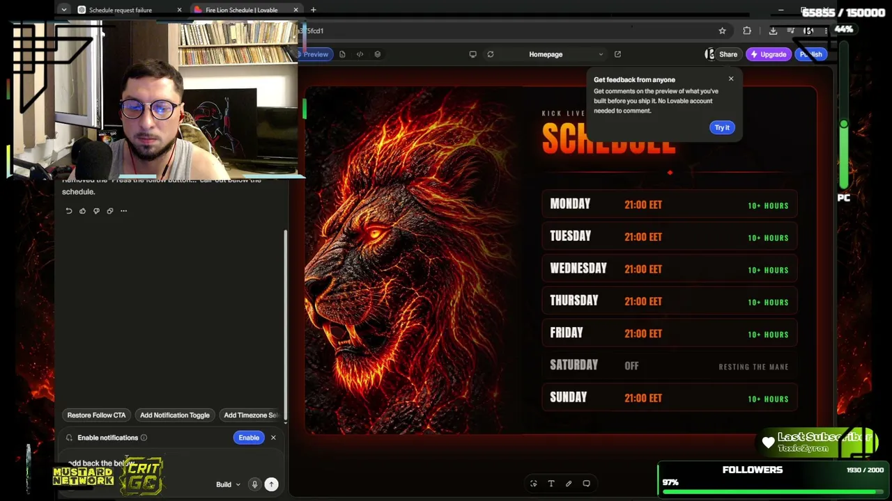The image size is (892, 501).
Task: Show info about Enable notifications
Action: point(144,438)
